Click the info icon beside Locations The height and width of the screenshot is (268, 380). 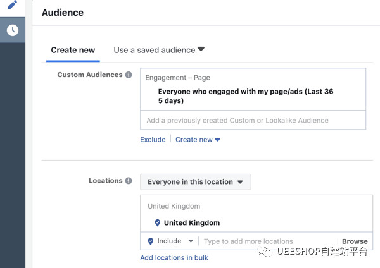pyautogui.click(x=129, y=181)
